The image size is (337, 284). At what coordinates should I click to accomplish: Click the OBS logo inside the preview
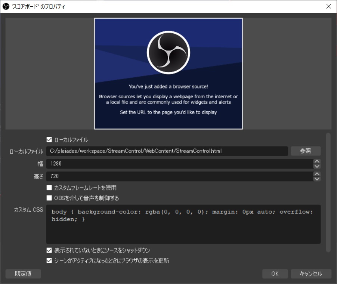pos(168,52)
